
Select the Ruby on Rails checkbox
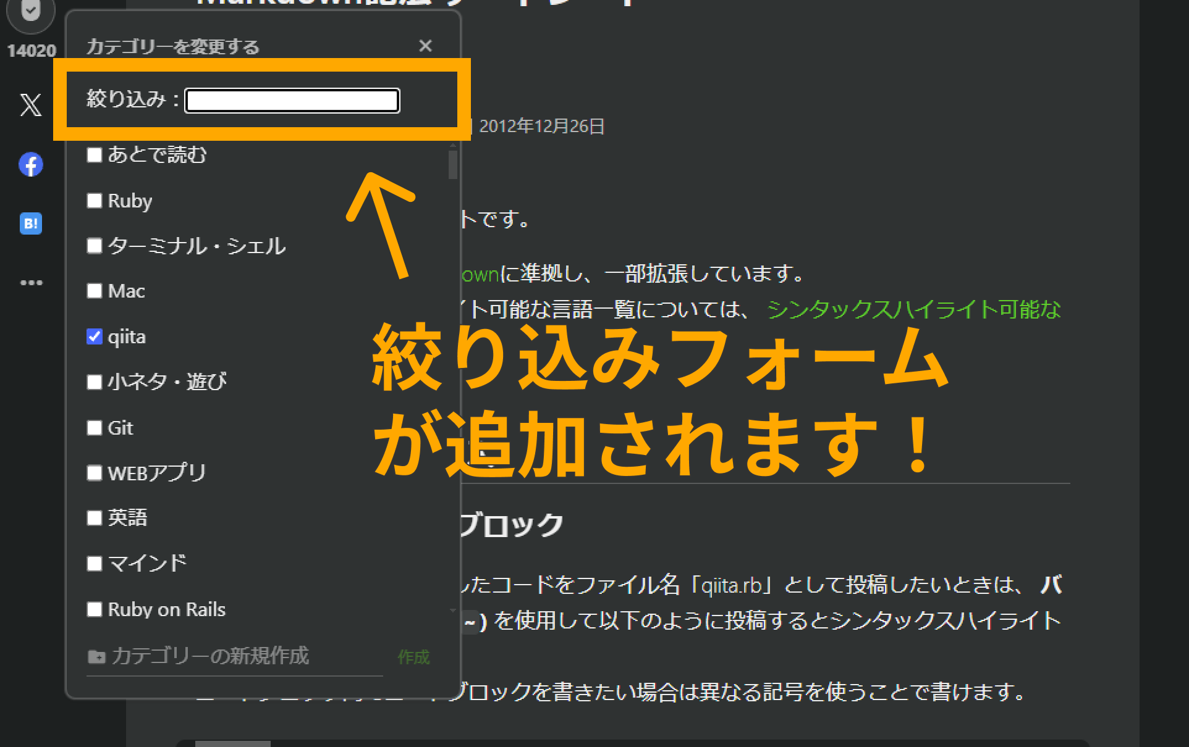point(95,609)
